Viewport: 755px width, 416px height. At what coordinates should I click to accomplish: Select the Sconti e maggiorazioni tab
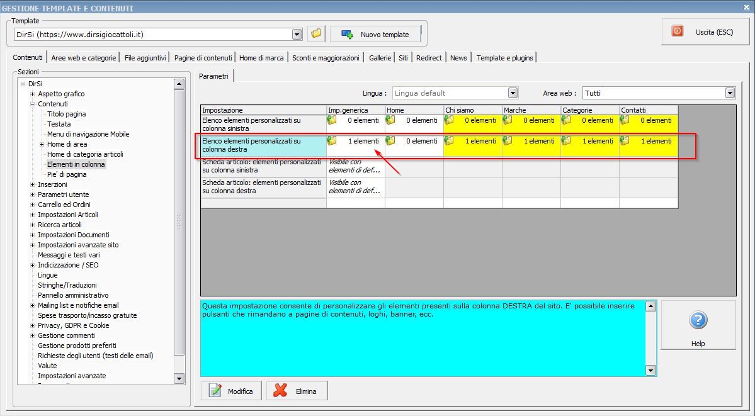coord(326,58)
